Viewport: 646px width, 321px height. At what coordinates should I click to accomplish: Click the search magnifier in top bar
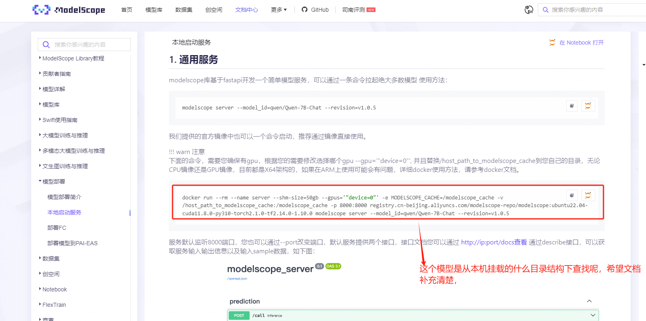pyautogui.click(x=546, y=10)
